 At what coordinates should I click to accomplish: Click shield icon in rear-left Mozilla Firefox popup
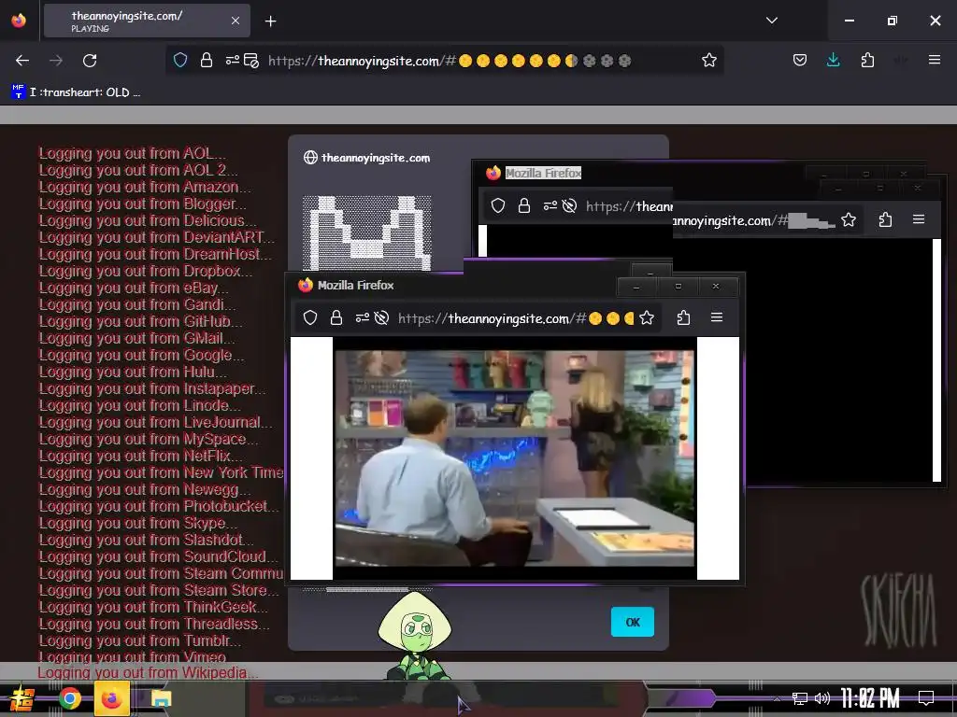coord(498,206)
